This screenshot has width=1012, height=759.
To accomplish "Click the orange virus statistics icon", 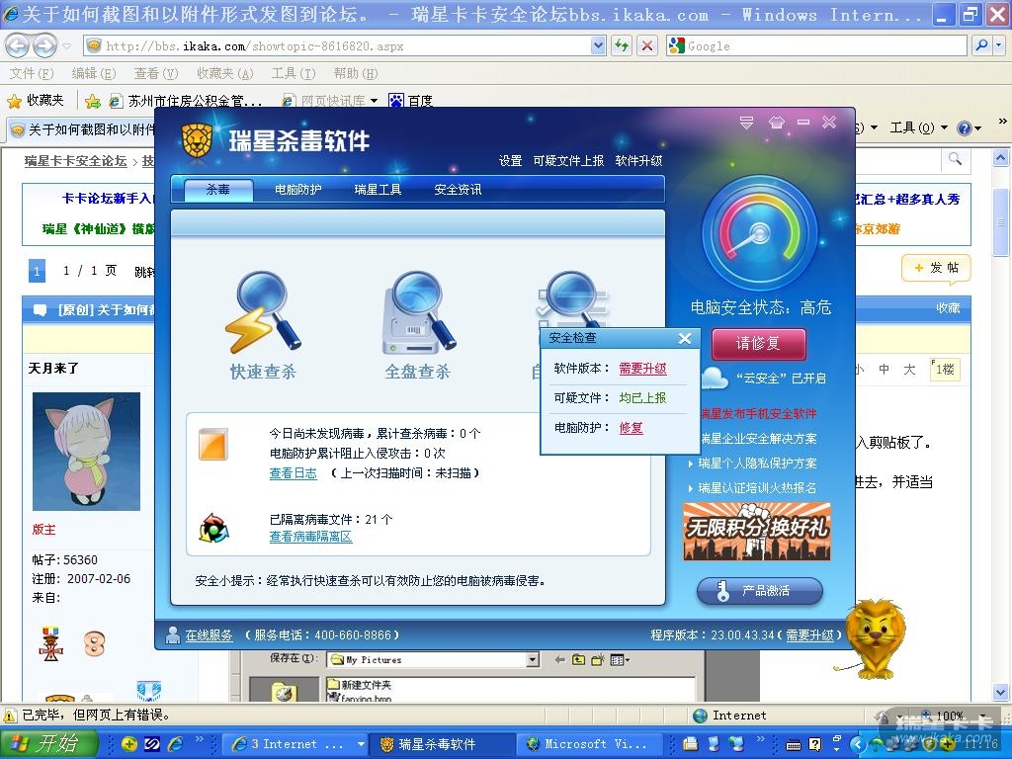I will 213,444.
